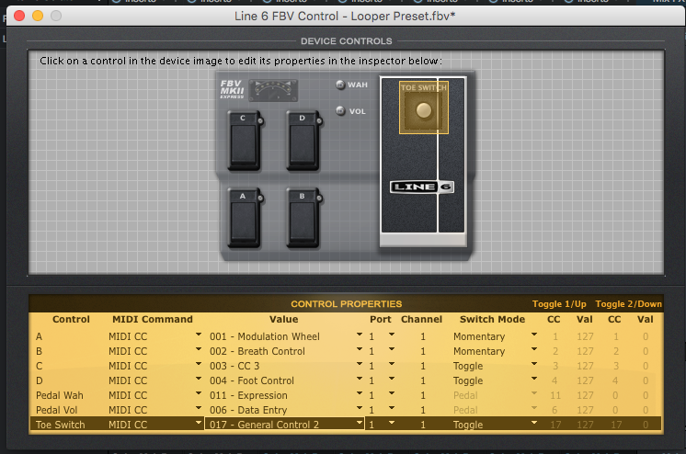Open Switch Mode dropdown for control D
The width and height of the screenshot is (686, 454).
click(x=534, y=379)
